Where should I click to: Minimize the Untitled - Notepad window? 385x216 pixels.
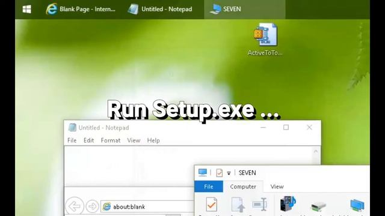coord(263,127)
